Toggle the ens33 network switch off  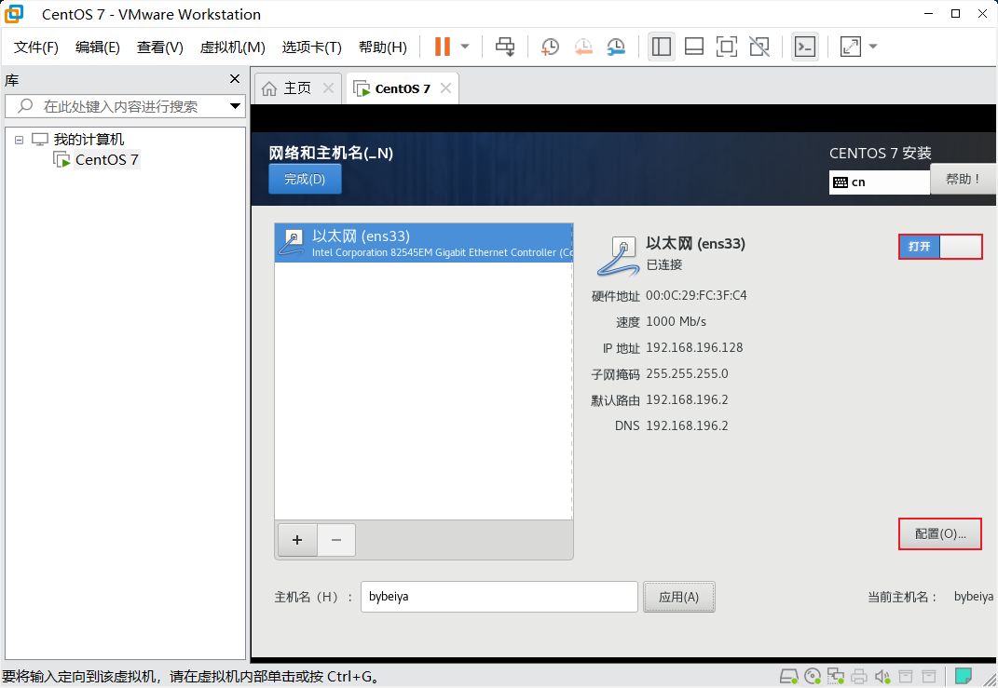(940, 247)
